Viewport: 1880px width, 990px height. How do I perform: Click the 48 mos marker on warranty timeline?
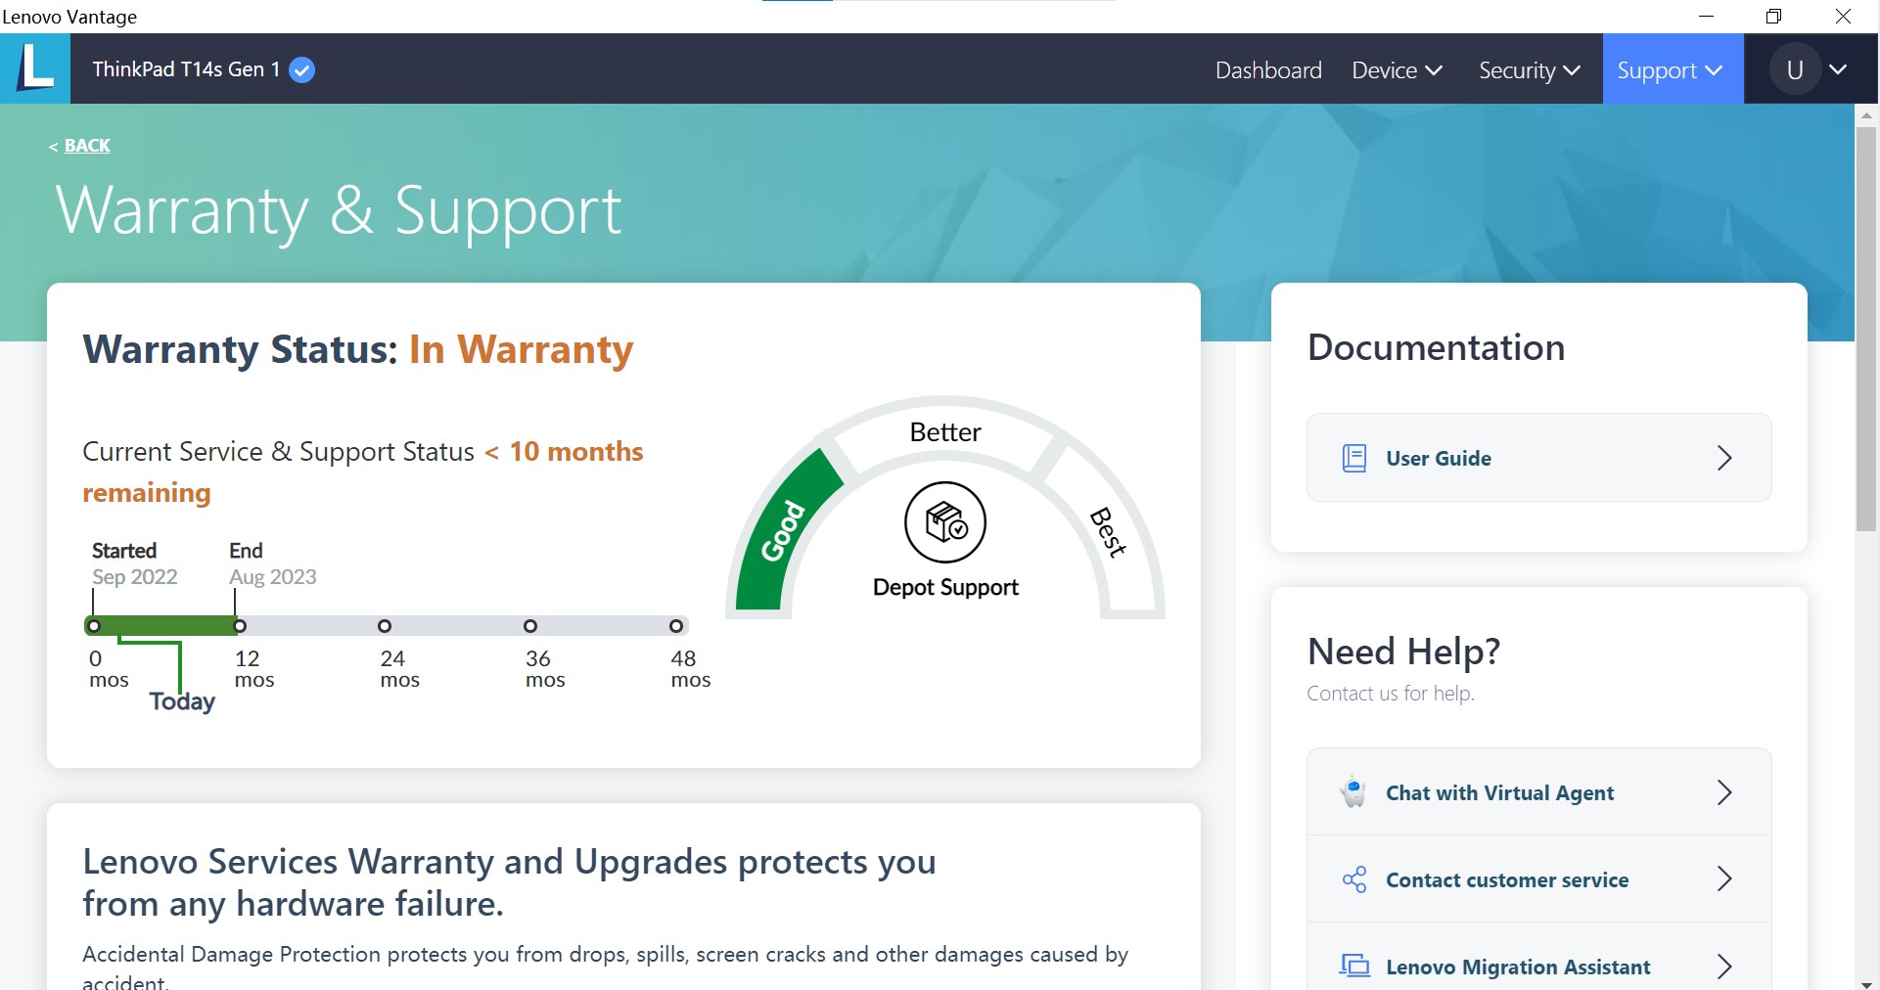(676, 626)
